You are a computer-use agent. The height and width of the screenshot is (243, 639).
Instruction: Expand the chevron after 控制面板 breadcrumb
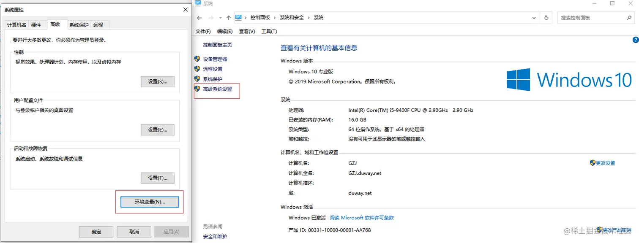(275, 18)
